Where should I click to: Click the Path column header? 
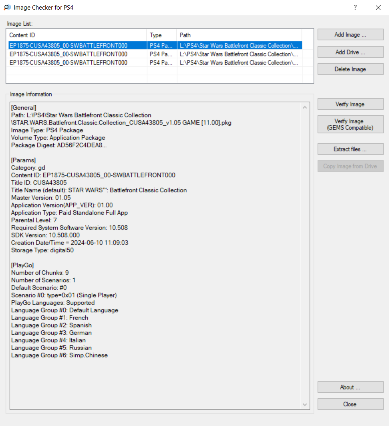(240, 35)
